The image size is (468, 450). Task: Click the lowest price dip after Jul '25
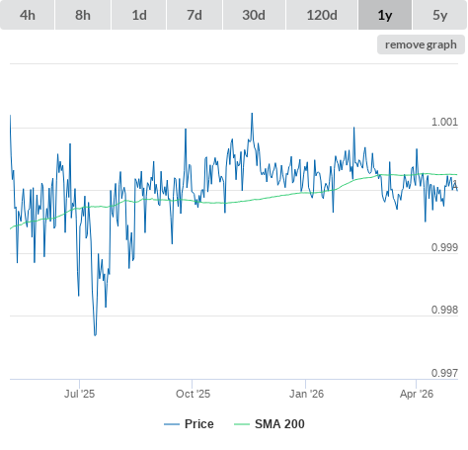pyautogui.click(x=95, y=335)
